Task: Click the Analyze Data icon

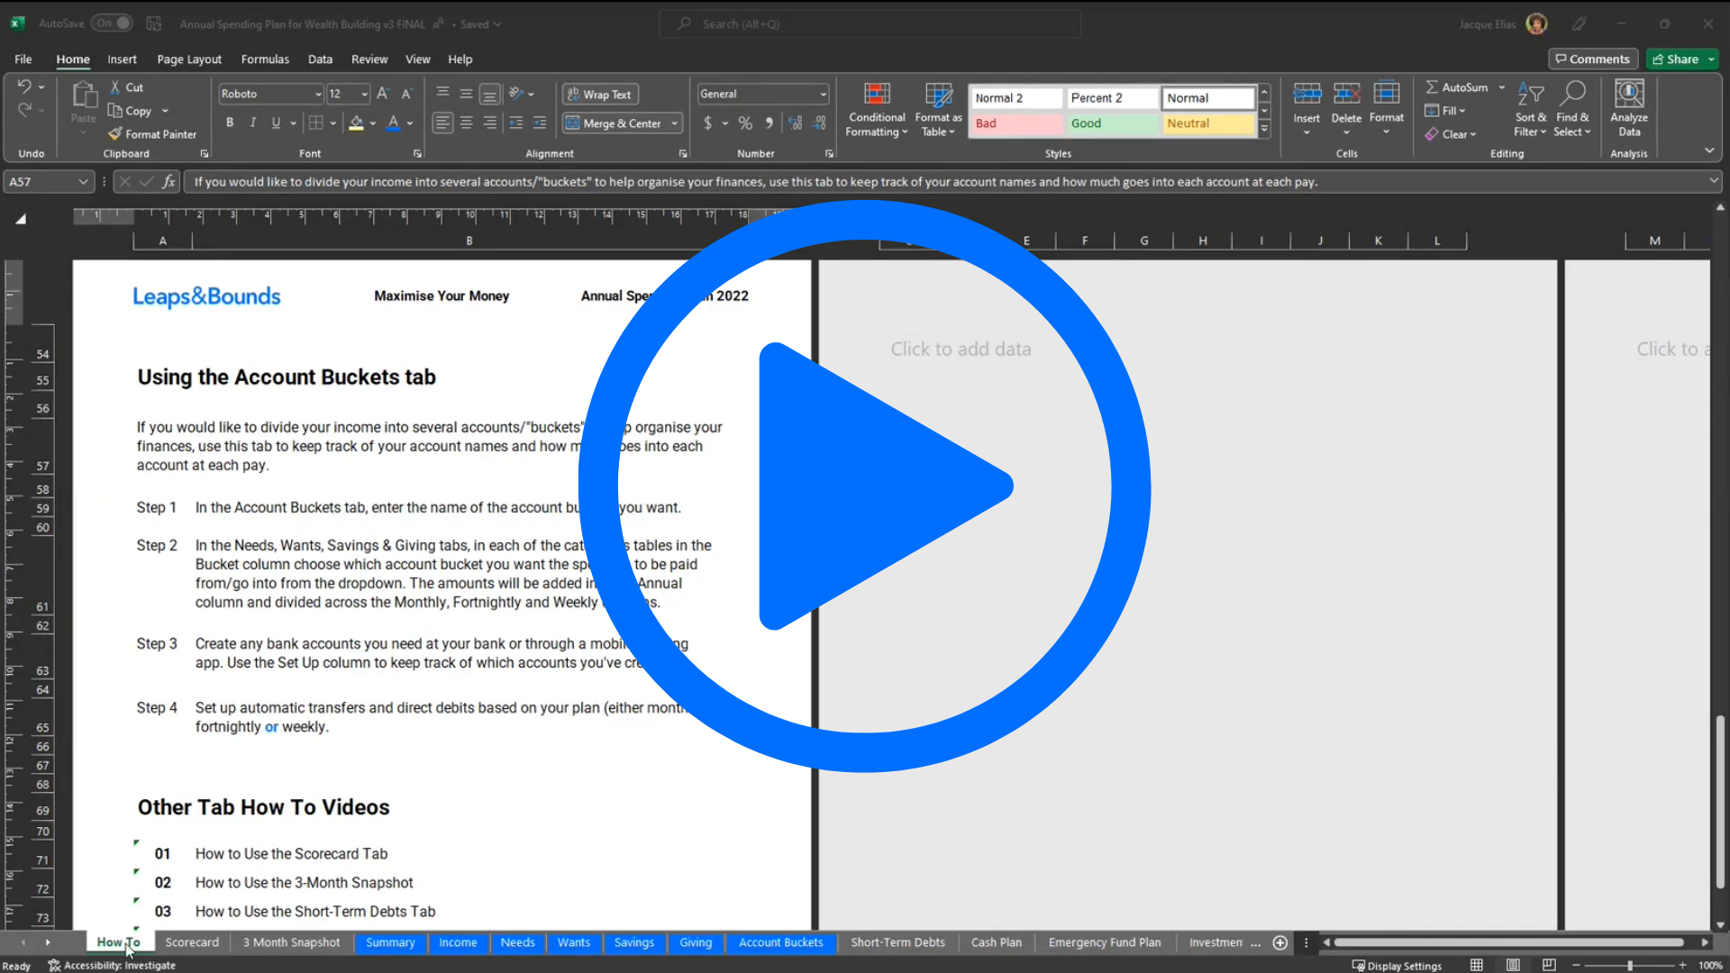Action: [1629, 95]
